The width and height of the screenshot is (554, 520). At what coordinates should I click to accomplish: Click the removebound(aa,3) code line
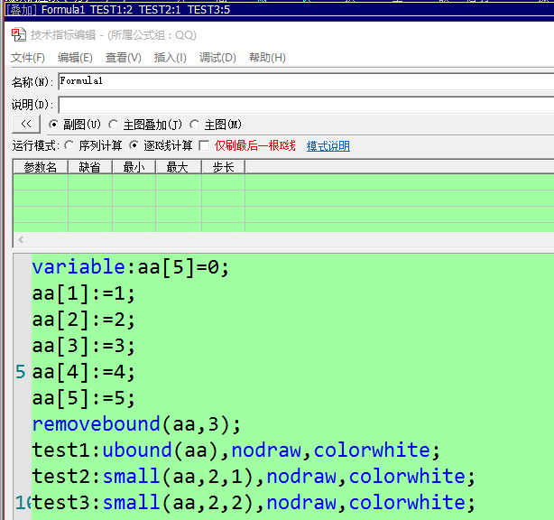click(137, 424)
